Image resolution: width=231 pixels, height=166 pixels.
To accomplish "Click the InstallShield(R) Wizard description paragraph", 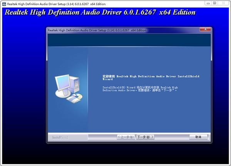I will [x=140, y=89].
